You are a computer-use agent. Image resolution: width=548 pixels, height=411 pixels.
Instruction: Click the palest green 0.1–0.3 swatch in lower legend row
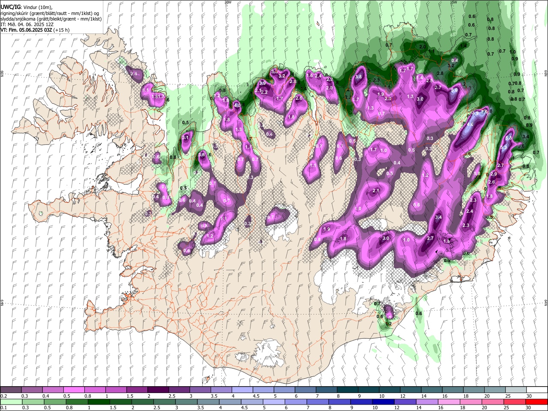11,402
